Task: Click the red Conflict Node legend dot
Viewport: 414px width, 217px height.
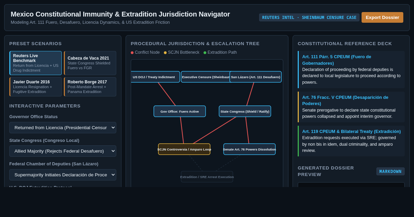Action: 132,53
